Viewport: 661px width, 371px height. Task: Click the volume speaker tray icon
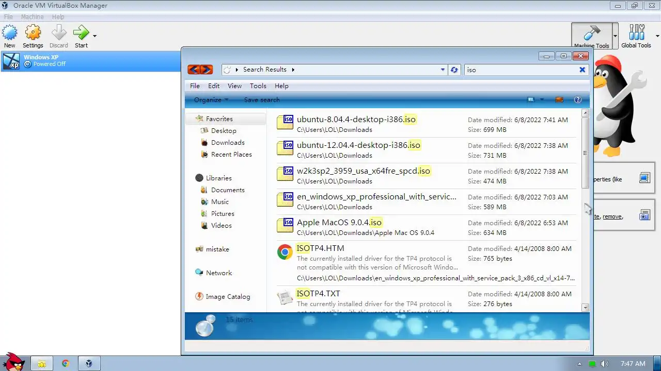[604, 364]
